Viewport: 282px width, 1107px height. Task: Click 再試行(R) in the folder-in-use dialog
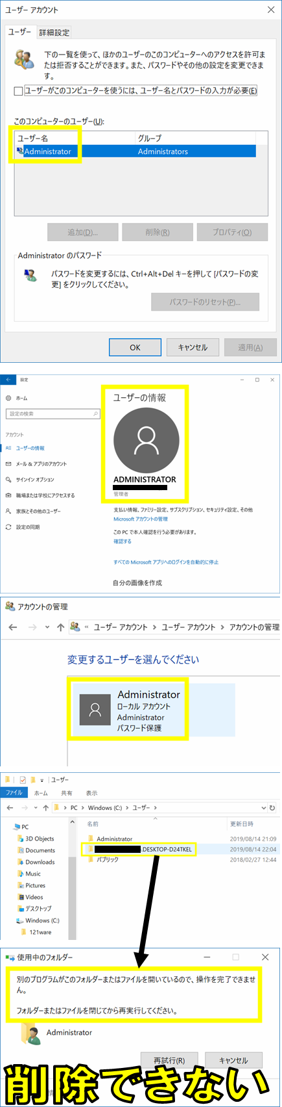coord(169,1060)
